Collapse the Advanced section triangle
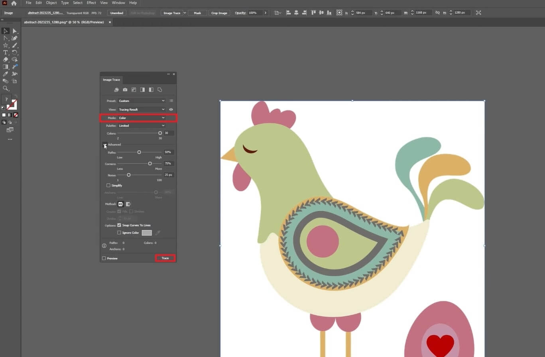This screenshot has height=357, width=545. (x=104, y=145)
